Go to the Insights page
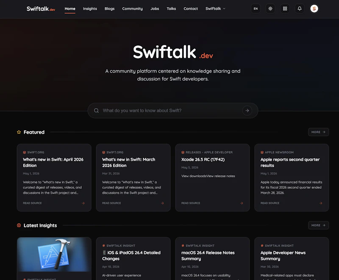The width and height of the screenshot is (339, 280). (x=90, y=8)
